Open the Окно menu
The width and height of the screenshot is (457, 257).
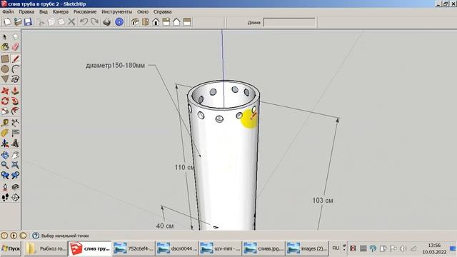143,11
